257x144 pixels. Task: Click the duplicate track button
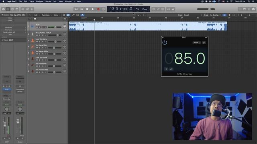click(35, 19)
